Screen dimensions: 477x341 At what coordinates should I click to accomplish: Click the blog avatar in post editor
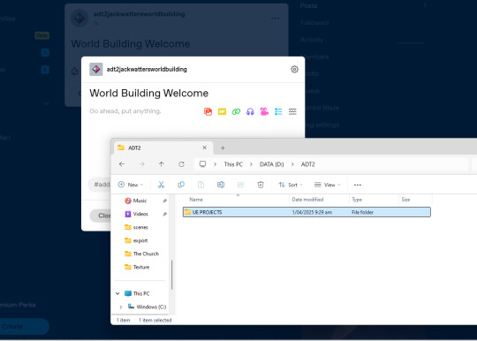point(95,70)
